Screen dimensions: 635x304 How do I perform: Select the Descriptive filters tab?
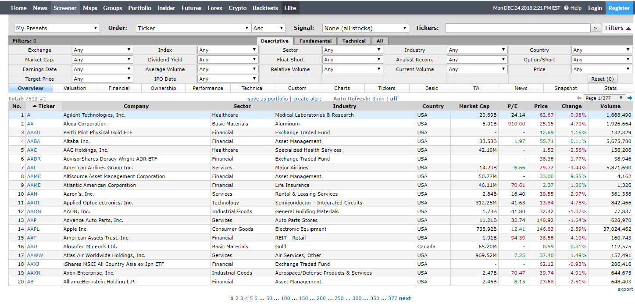[275, 41]
